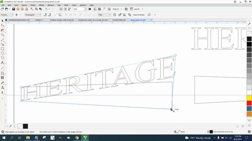This screenshot has height=141, width=252.
Task: Click Add Nodes button in property bar
Action: 45,15
